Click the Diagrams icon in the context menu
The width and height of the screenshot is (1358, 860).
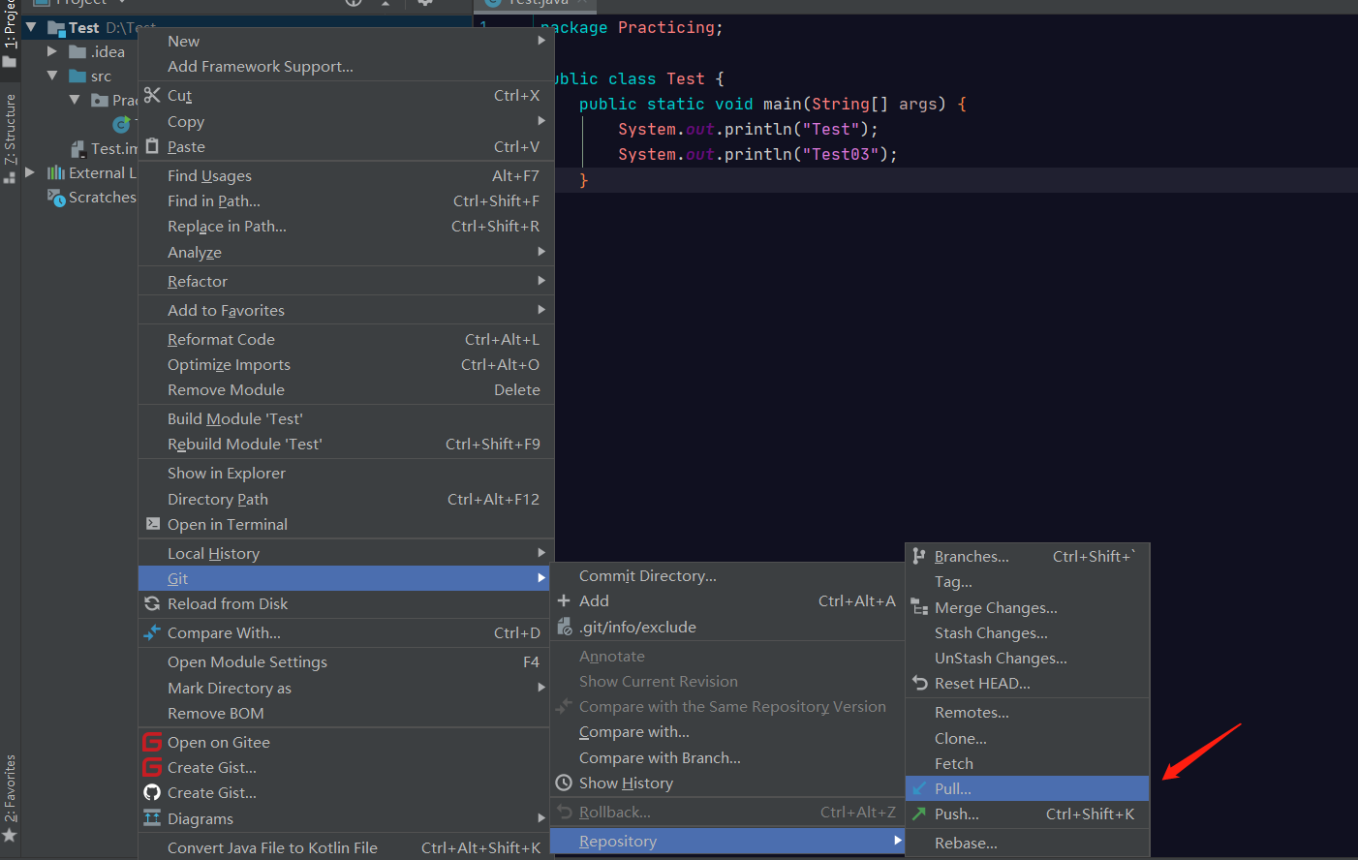click(x=152, y=818)
